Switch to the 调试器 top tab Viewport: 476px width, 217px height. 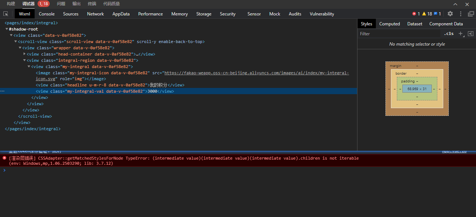28,4
